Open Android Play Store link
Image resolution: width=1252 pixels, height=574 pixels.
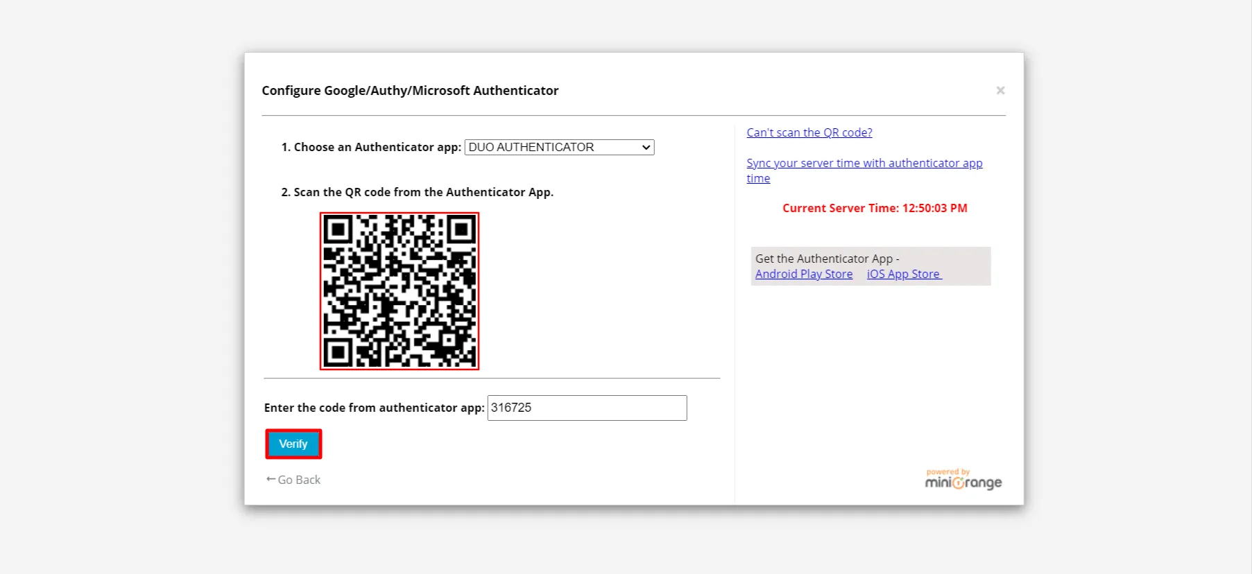point(804,274)
